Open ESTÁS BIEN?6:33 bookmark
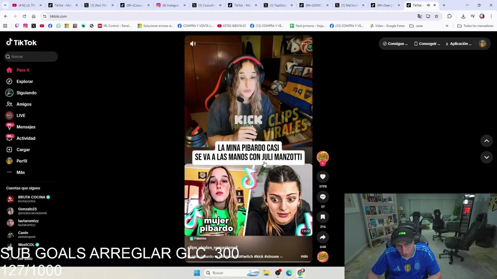This screenshot has height=279, width=497. [x=231, y=26]
